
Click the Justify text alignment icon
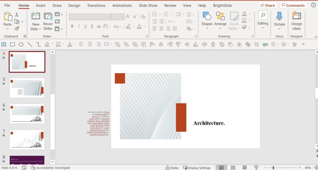tap(175, 29)
